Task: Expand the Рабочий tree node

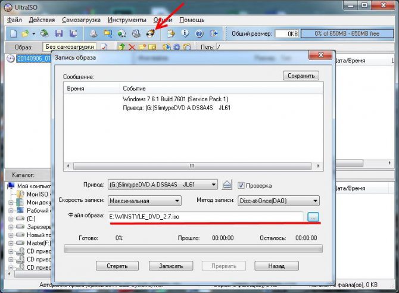Action: 11,211
